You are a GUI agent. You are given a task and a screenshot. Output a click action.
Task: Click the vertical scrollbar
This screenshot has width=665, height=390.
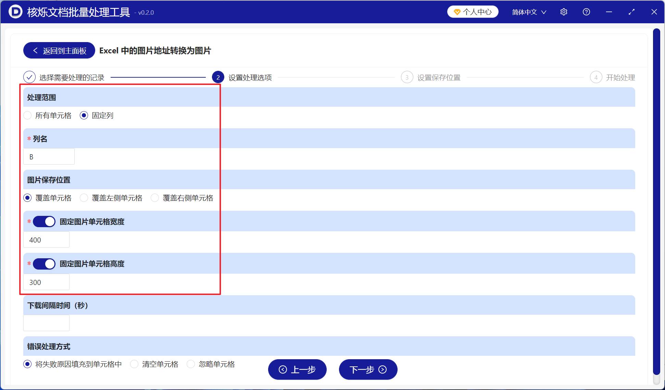click(656, 202)
